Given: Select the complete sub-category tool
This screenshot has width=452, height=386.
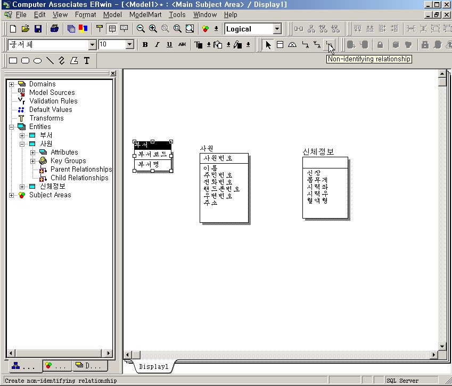Looking at the screenshot, I should pyautogui.click(x=292, y=45).
